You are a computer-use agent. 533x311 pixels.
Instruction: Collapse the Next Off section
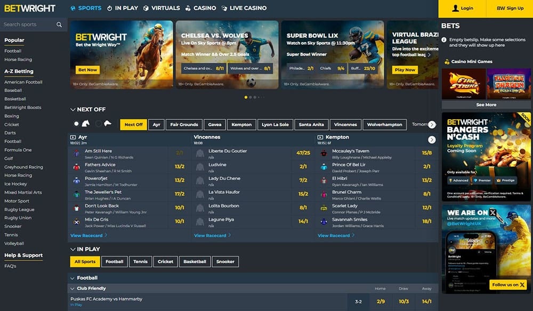tap(72, 110)
